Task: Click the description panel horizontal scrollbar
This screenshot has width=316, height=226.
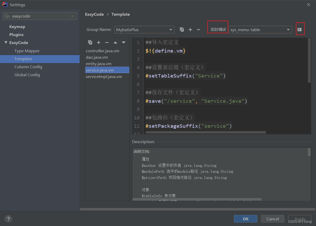Action: [197, 199]
